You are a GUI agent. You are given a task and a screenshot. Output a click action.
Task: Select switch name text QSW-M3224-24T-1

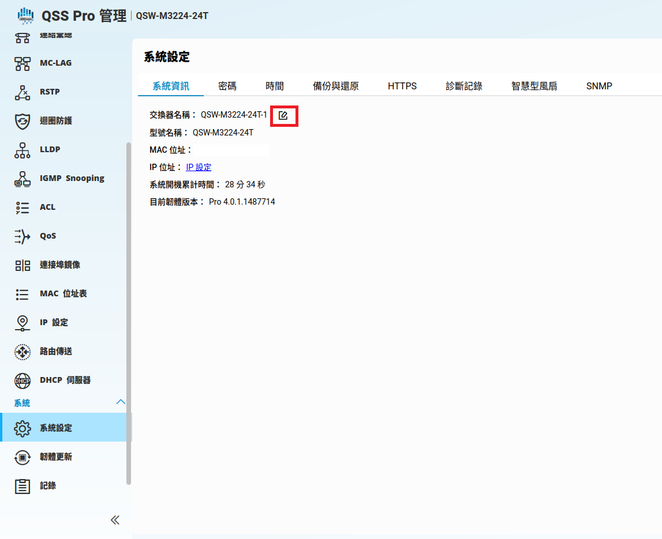coord(234,115)
